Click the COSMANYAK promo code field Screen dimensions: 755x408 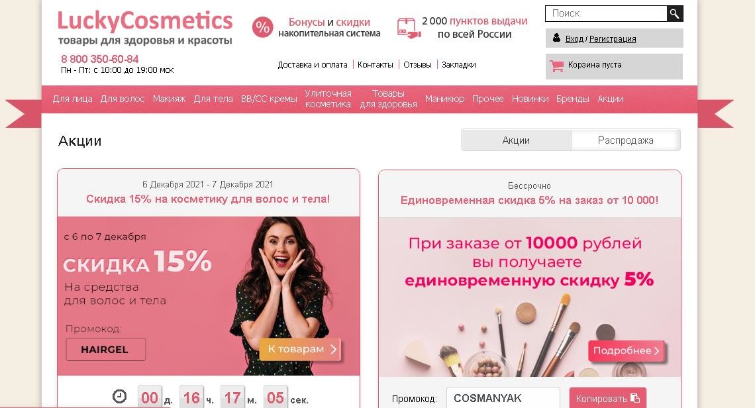point(503,398)
